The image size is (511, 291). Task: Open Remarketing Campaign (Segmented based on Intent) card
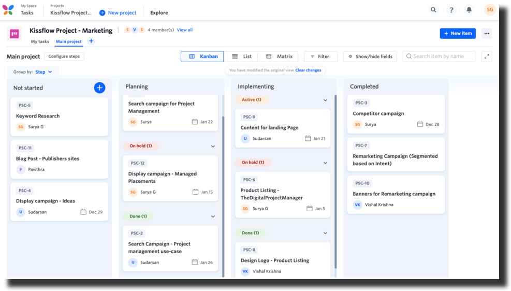[x=396, y=155]
